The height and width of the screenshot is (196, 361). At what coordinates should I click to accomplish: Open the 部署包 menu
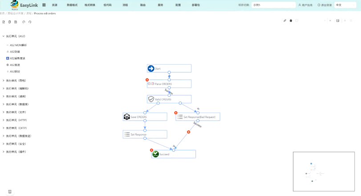click(196, 5)
